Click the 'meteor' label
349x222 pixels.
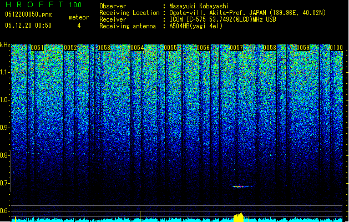(x=79, y=17)
